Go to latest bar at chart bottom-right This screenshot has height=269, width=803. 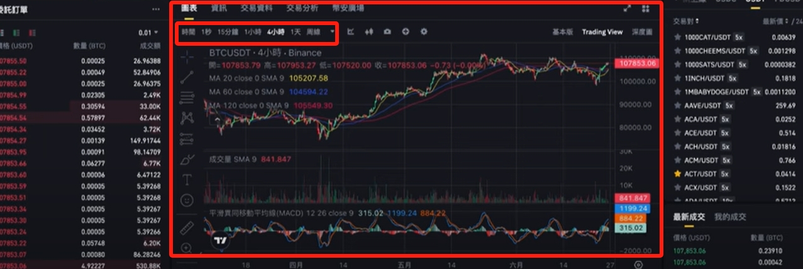click(x=639, y=265)
